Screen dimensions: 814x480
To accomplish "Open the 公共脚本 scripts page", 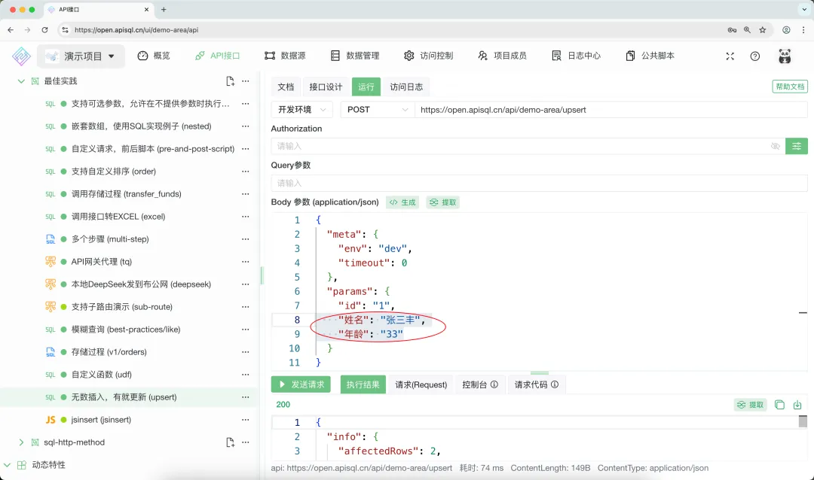I will pos(650,56).
